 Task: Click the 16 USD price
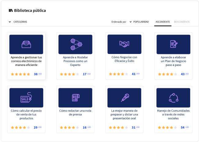[87, 127]
